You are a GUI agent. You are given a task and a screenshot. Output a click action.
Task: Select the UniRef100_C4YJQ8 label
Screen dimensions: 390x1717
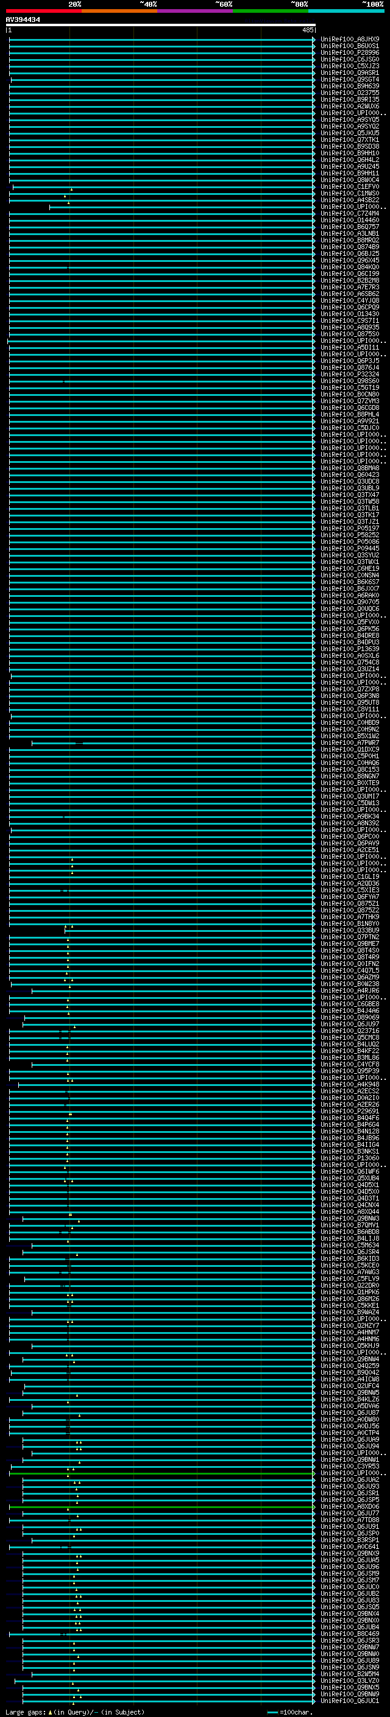350,301
